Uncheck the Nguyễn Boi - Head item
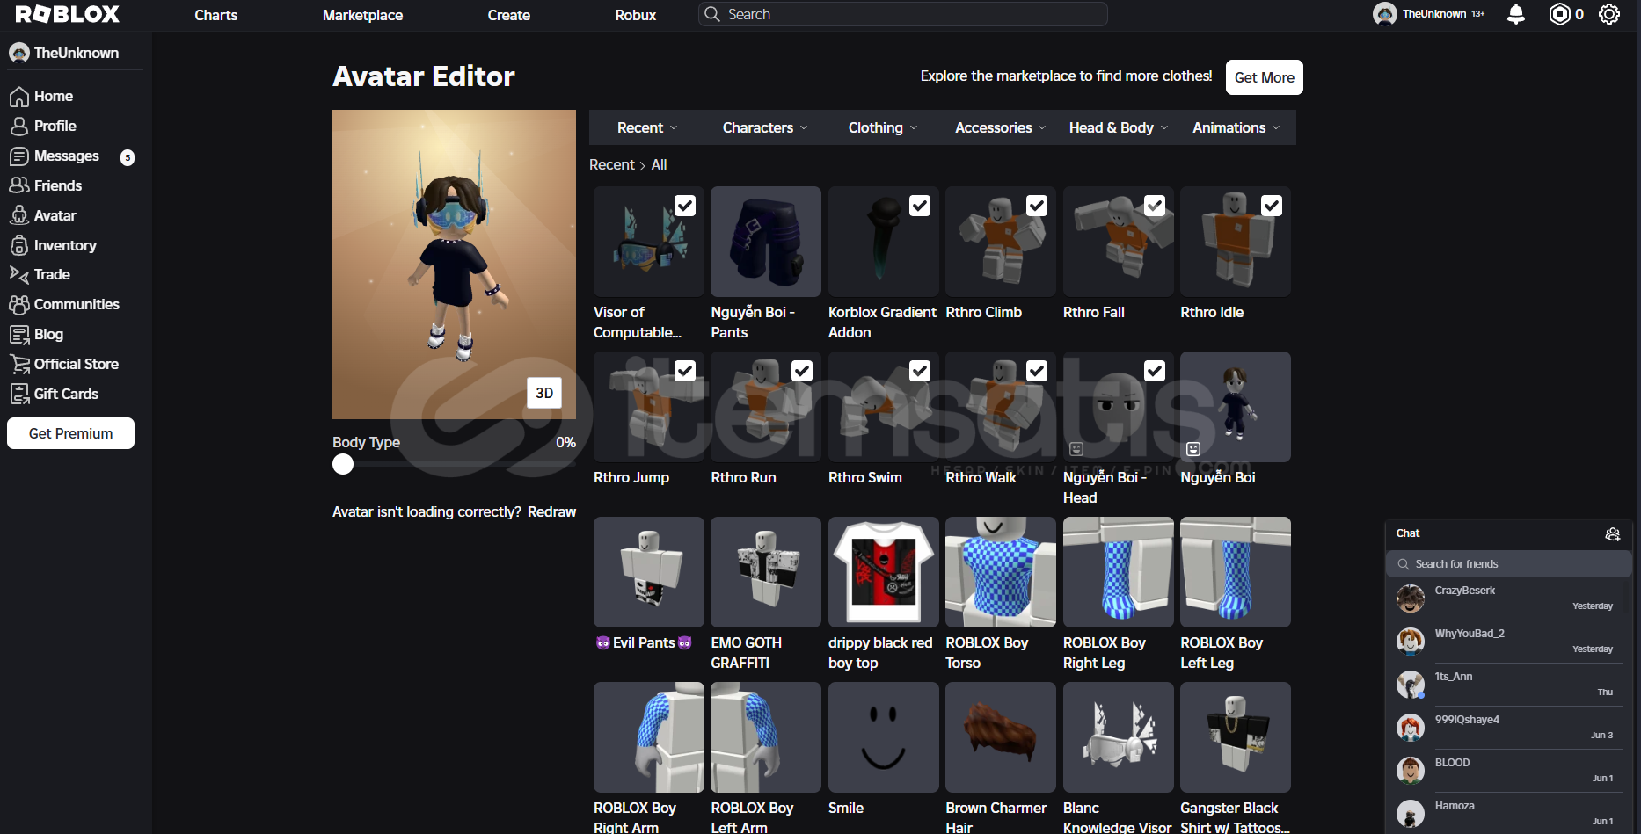Image resolution: width=1641 pixels, height=834 pixels. [x=1155, y=371]
